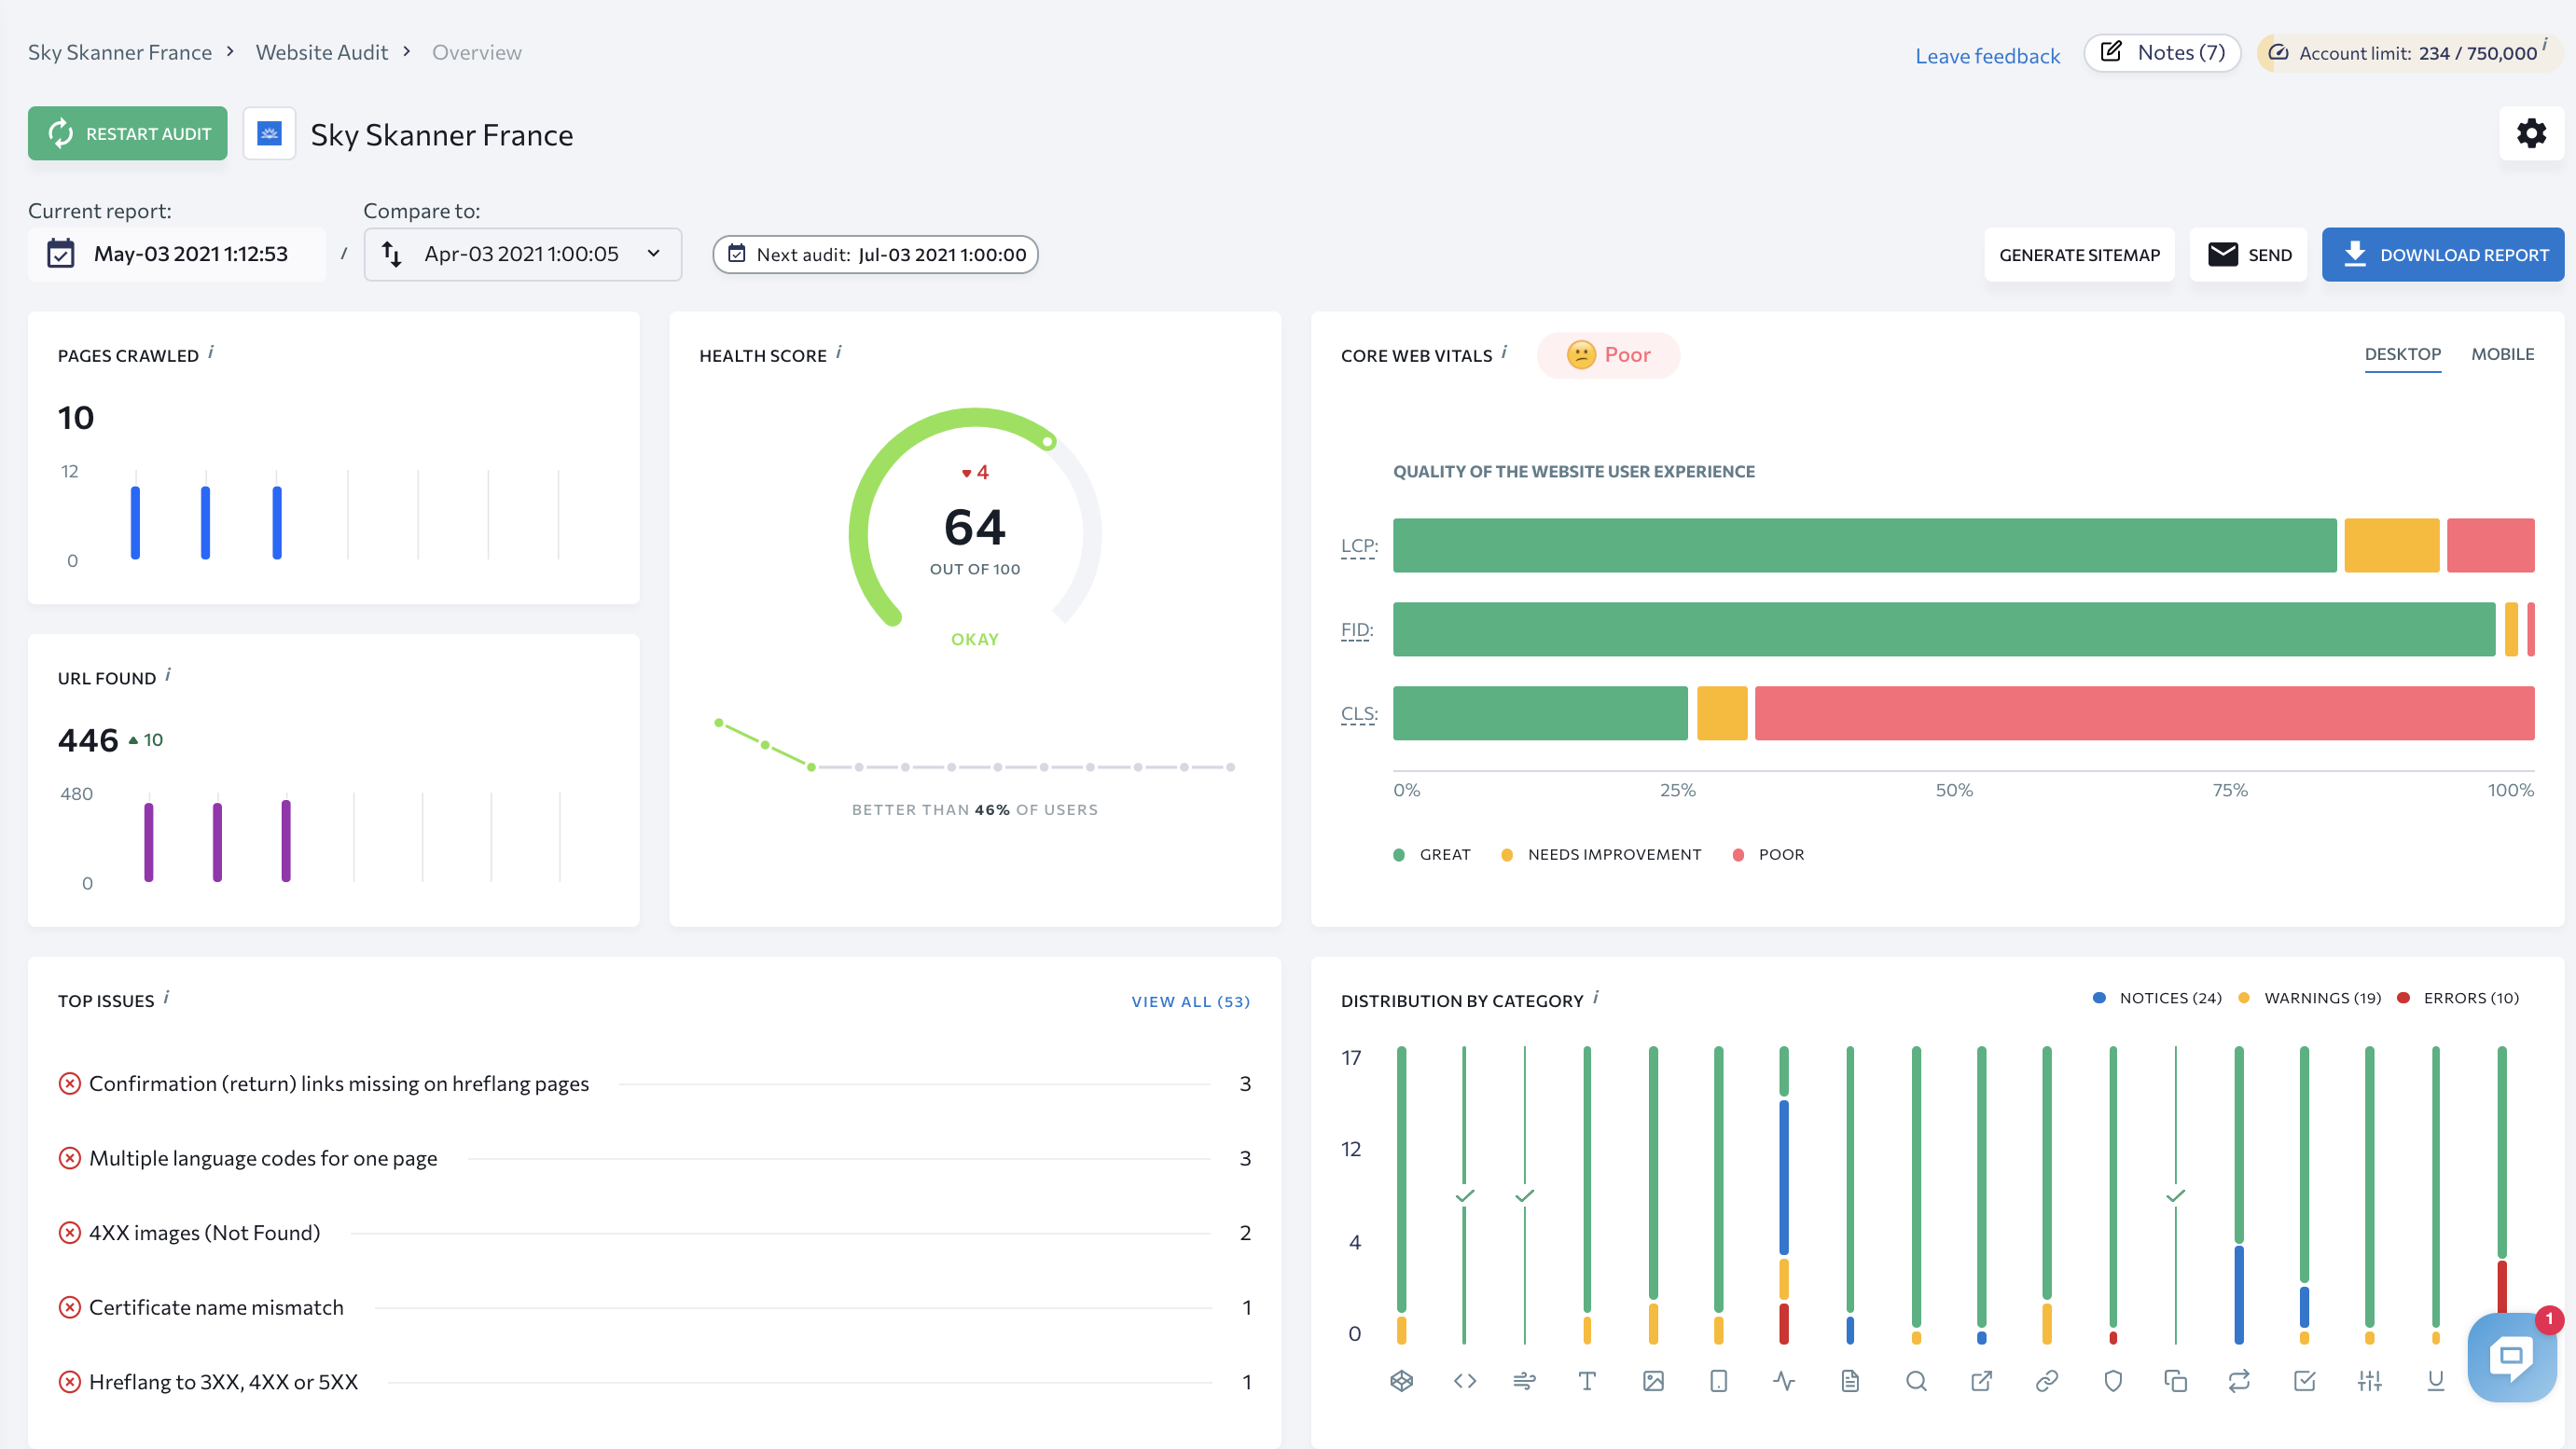The image size is (2576, 1449).
Task: Click the image category icon in distribution chart
Action: point(1653,1381)
